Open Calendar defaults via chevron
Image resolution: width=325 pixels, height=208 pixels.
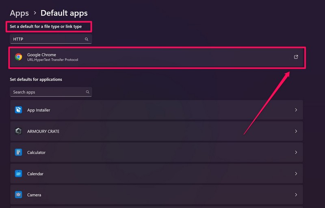[296, 173]
